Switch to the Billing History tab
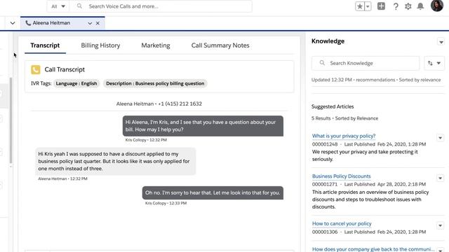Image resolution: width=449 pixels, height=252 pixels. [x=100, y=45]
